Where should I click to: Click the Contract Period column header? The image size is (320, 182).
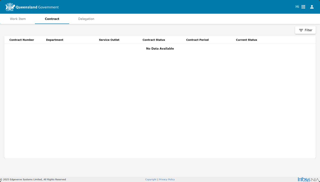(197, 40)
